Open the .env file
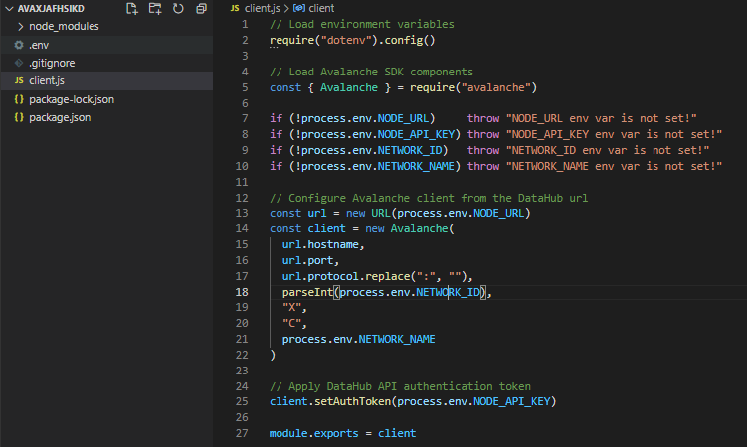This screenshot has height=447, width=747. pos(106,45)
